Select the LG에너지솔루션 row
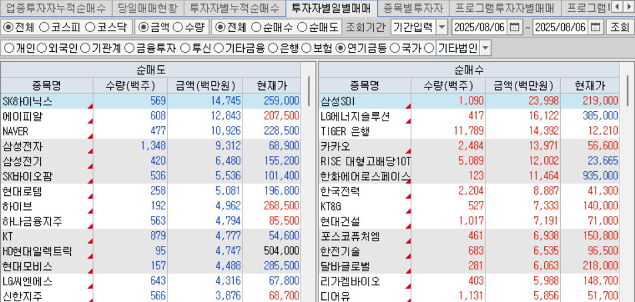 (x=469, y=117)
